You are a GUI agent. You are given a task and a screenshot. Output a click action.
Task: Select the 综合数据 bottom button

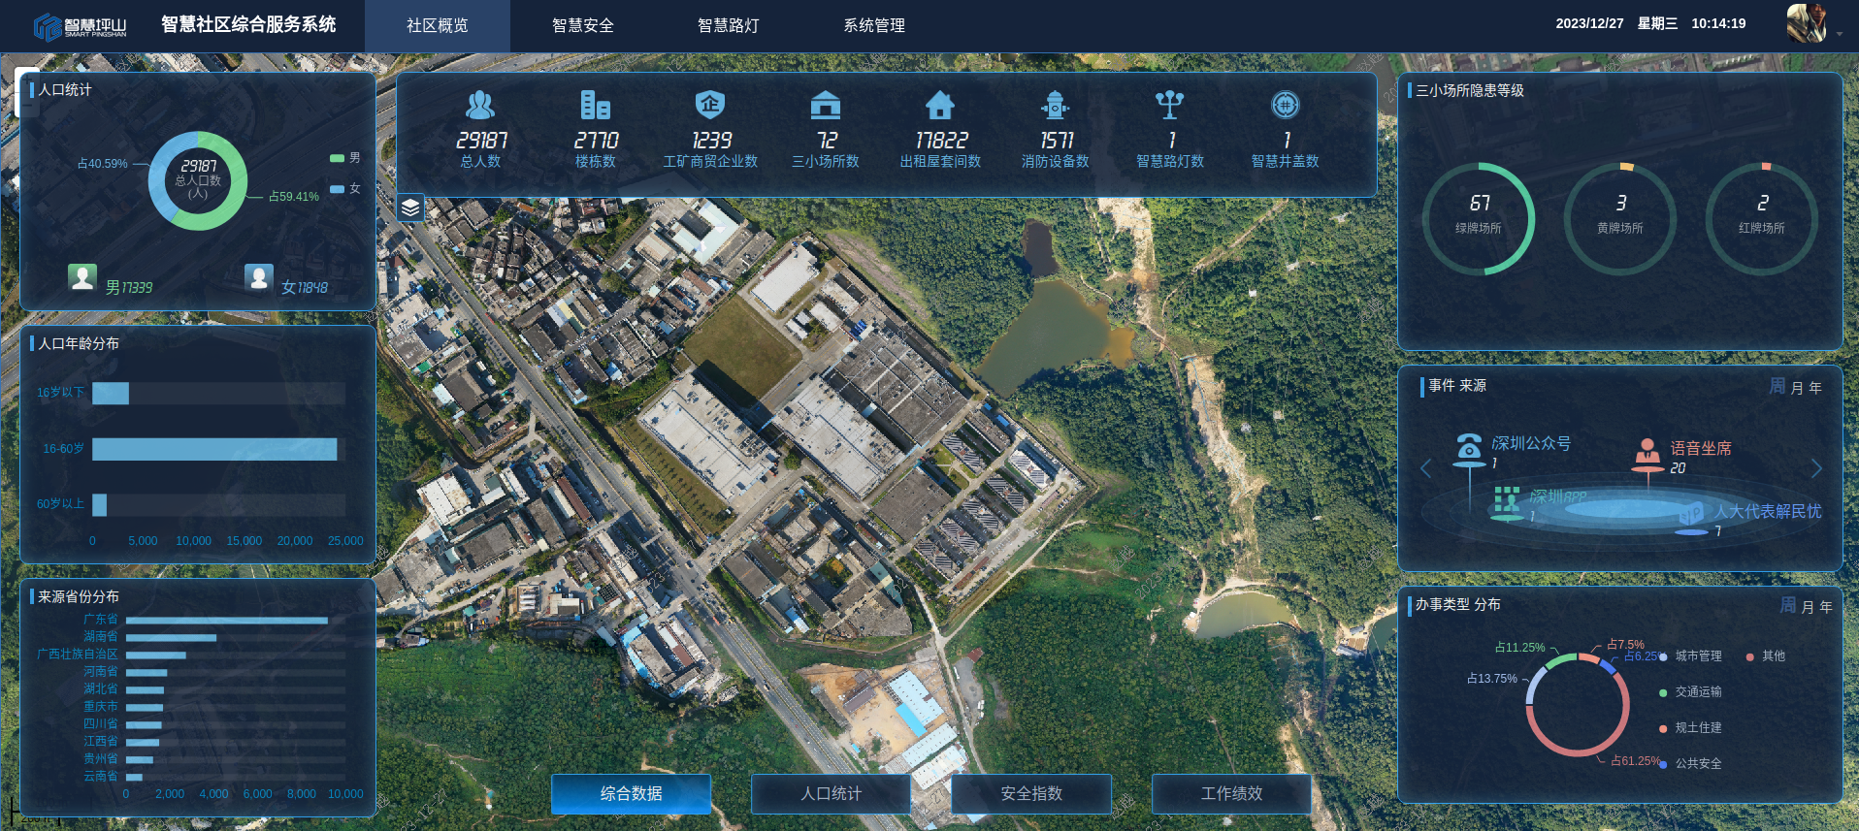(632, 793)
